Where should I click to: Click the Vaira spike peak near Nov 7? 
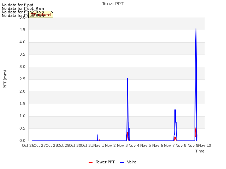pos(175,110)
